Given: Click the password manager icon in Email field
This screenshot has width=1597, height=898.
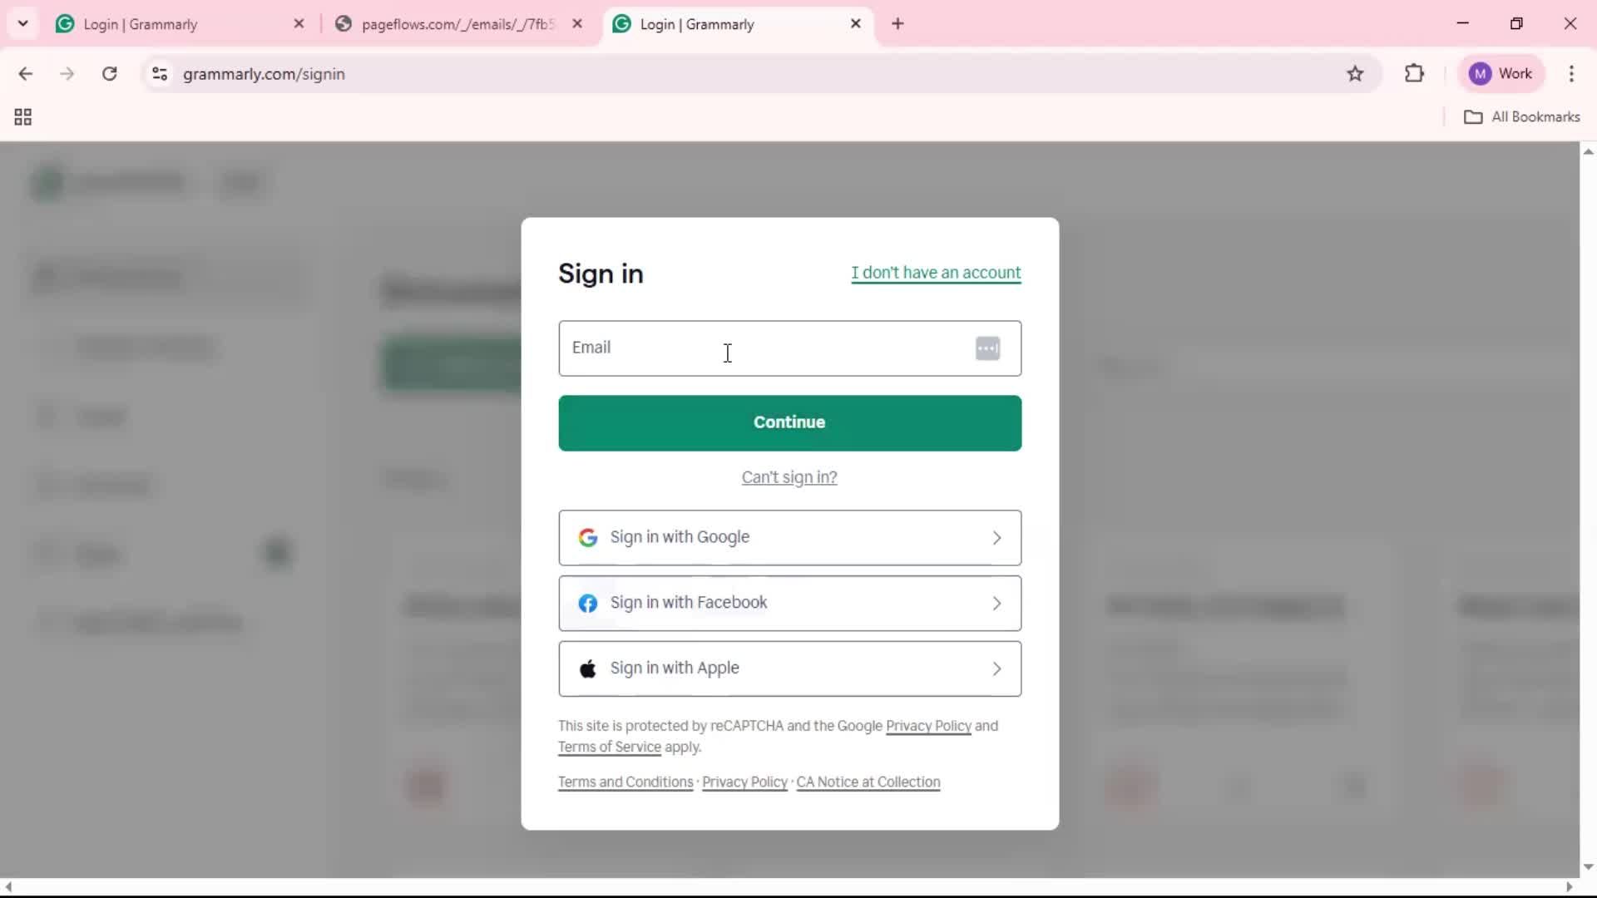Looking at the screenshot, I should coord(987,348).
